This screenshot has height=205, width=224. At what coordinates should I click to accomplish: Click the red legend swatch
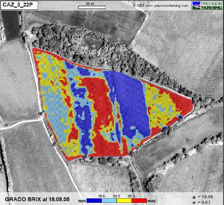point(139,201)
